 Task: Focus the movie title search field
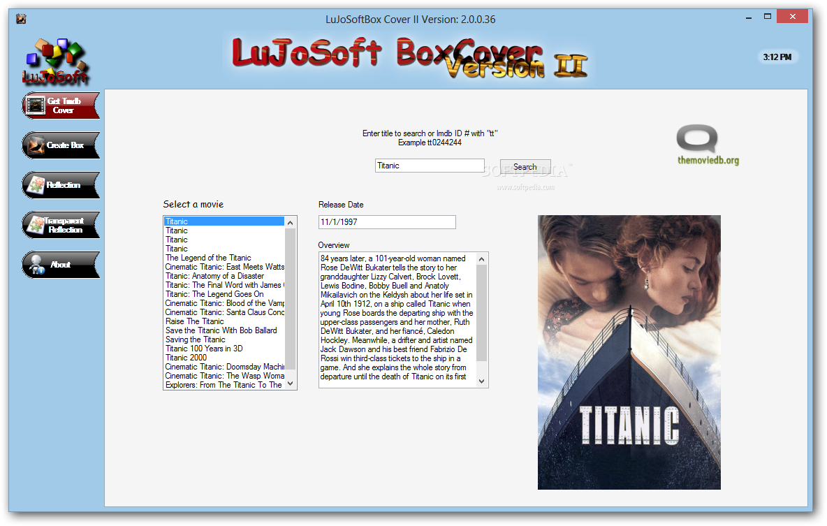(430, 166)
